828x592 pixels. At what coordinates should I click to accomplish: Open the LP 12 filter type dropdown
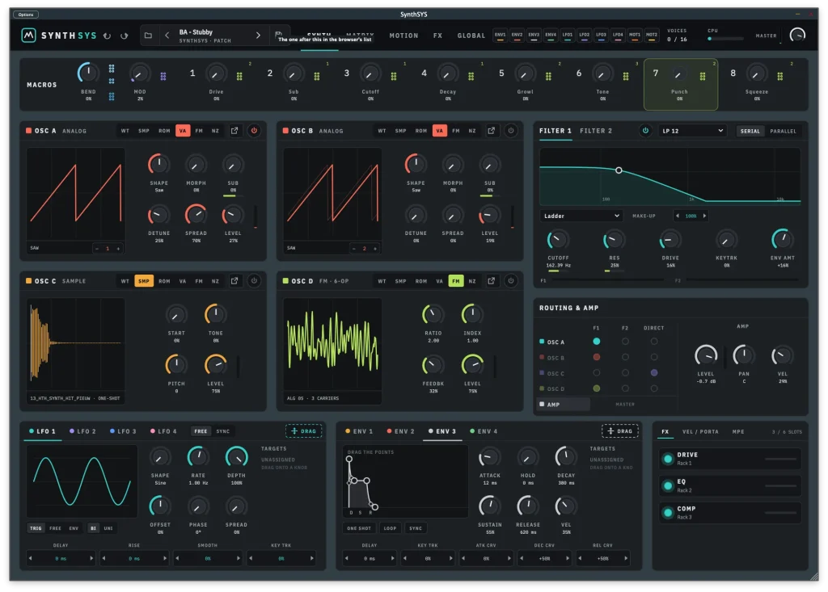(692, 131)
